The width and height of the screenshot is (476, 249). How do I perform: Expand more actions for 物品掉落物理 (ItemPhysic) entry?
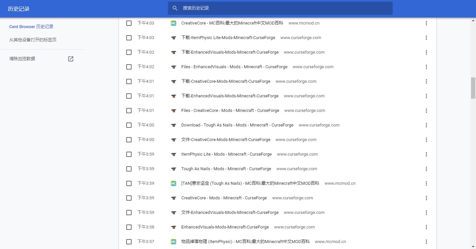click(x=426, y=242)
